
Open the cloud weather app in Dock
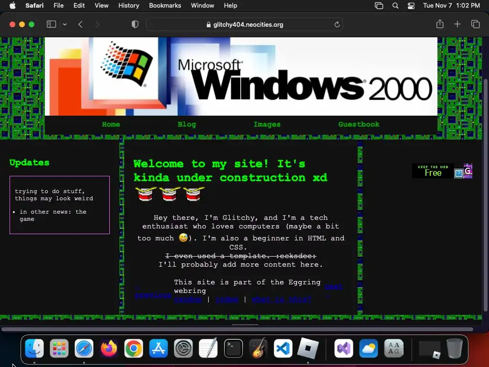[368, 348]
